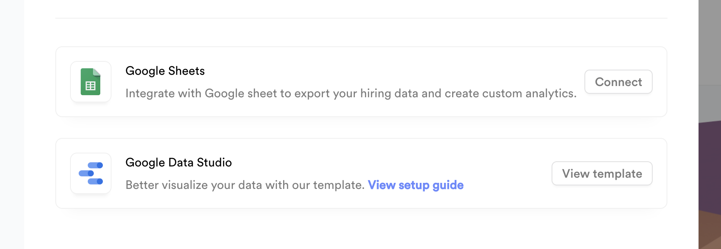Image resolution: width=721 pixels, height=249 pixels.
Task: Click the top blue bar of Data Studio logo
Action: click(96, 165)
